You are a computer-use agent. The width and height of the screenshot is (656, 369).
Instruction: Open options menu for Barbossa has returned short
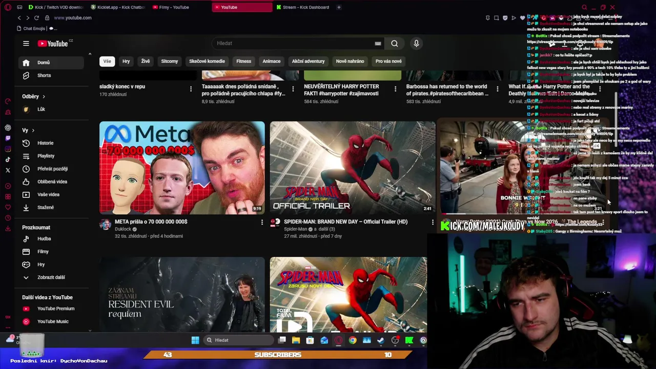(x=497, y=89)
